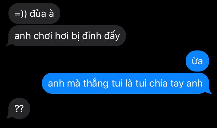217x128 pixels.
Task: Tap the "=)) đùa à" message bubble
Action: point(34,14)
